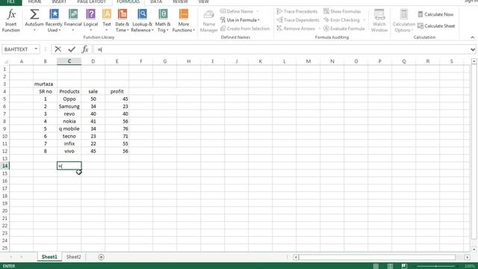Switch to Normal view icon

click(376, 266)
